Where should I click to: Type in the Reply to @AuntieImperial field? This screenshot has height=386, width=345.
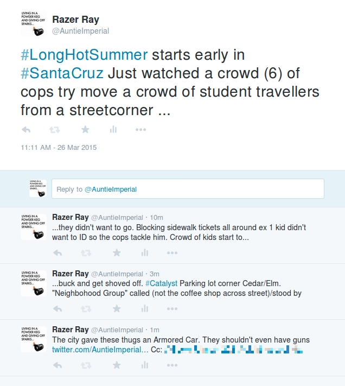[188, 189]
